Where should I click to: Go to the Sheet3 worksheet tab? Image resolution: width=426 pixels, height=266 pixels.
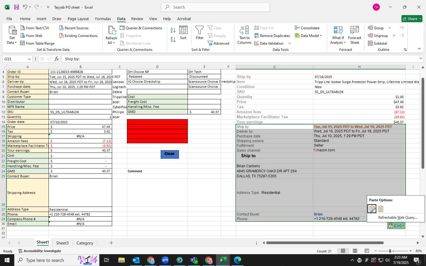pyautogui.click(x=62, y=243)
